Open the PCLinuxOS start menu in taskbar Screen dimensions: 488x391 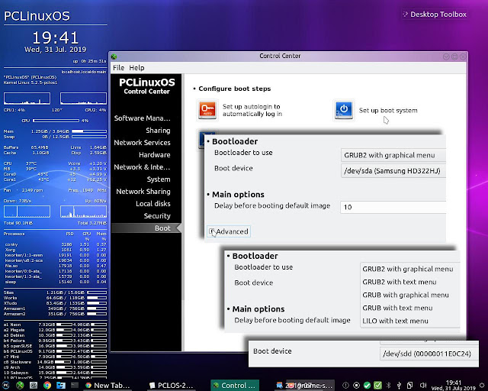click(5, 386)
